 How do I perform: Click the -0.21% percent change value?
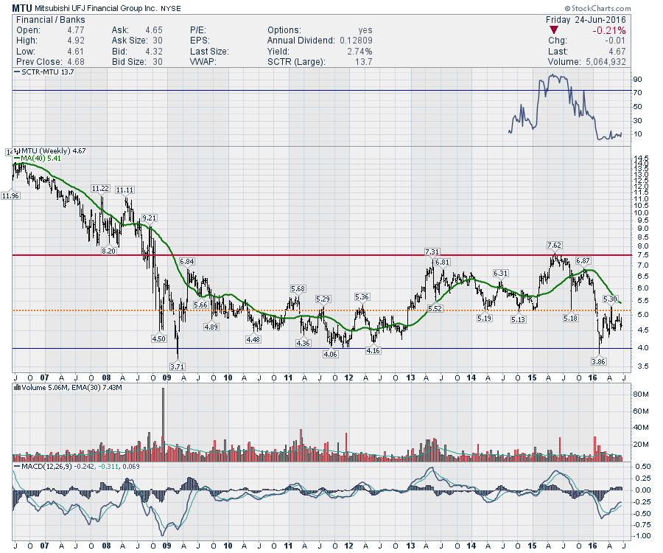click(x=608, y=31)
